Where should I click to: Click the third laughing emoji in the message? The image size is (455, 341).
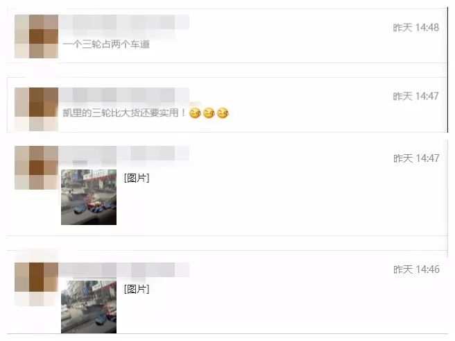(x=223, y=113)
